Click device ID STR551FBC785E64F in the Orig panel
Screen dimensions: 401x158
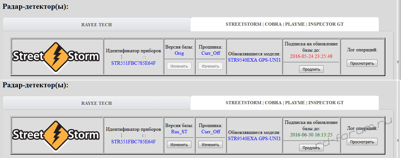coord(133,63)
